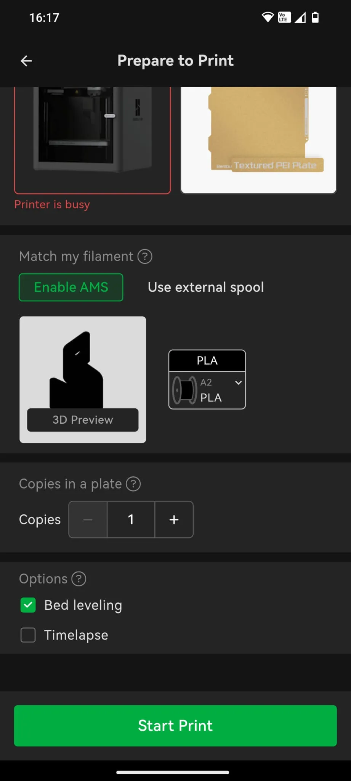The height and width of the screenshot is (781, 351).
Task: Open help for Copies in a plate
Action: [x=133, y=484]
